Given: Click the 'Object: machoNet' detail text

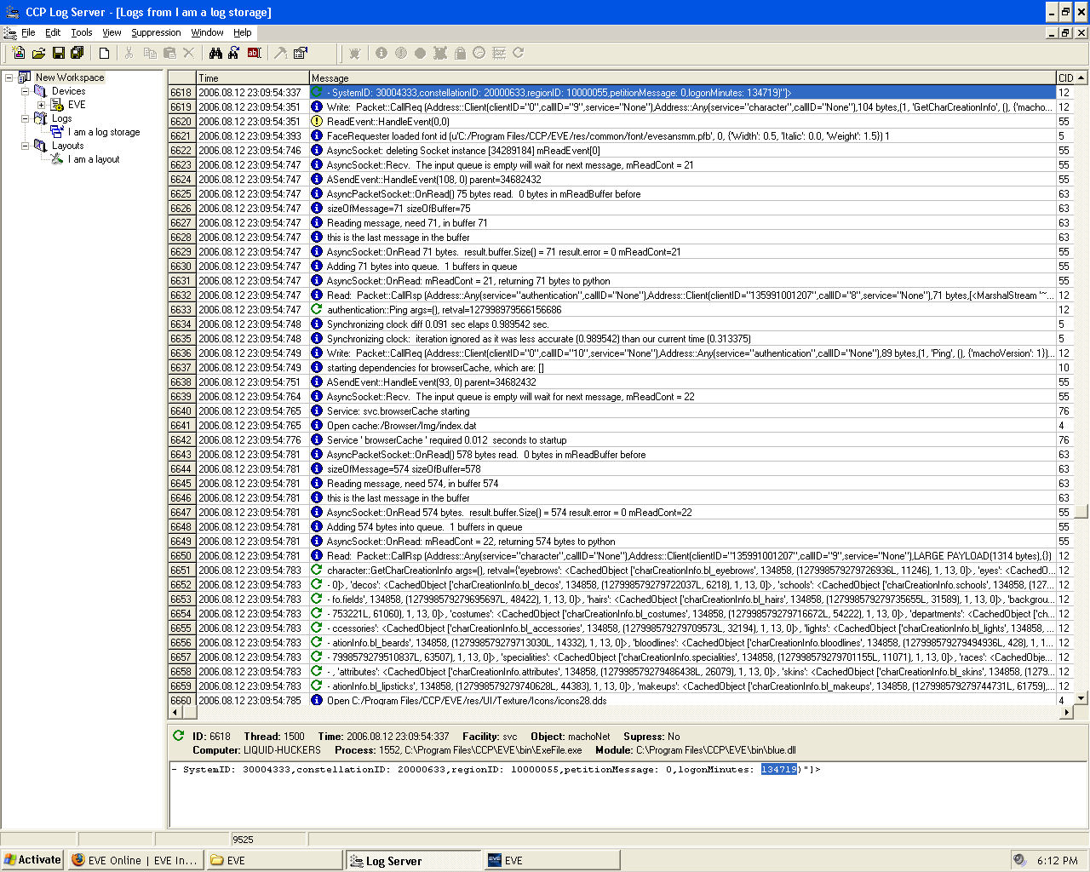Looking at the screenshot, I should [x=570, y=737].
